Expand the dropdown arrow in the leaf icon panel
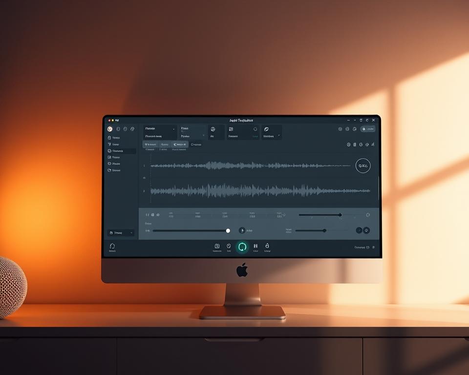Viewport: 469px width, 375px height. coord(279,135)
